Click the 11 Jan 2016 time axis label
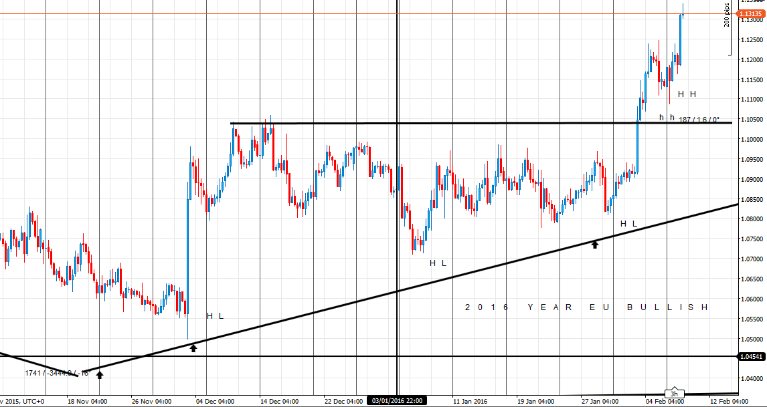The image size is (767, 407). 470,402
